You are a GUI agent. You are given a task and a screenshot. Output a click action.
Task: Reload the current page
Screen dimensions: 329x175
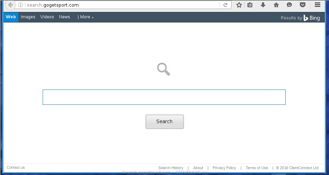coord(225,5)
